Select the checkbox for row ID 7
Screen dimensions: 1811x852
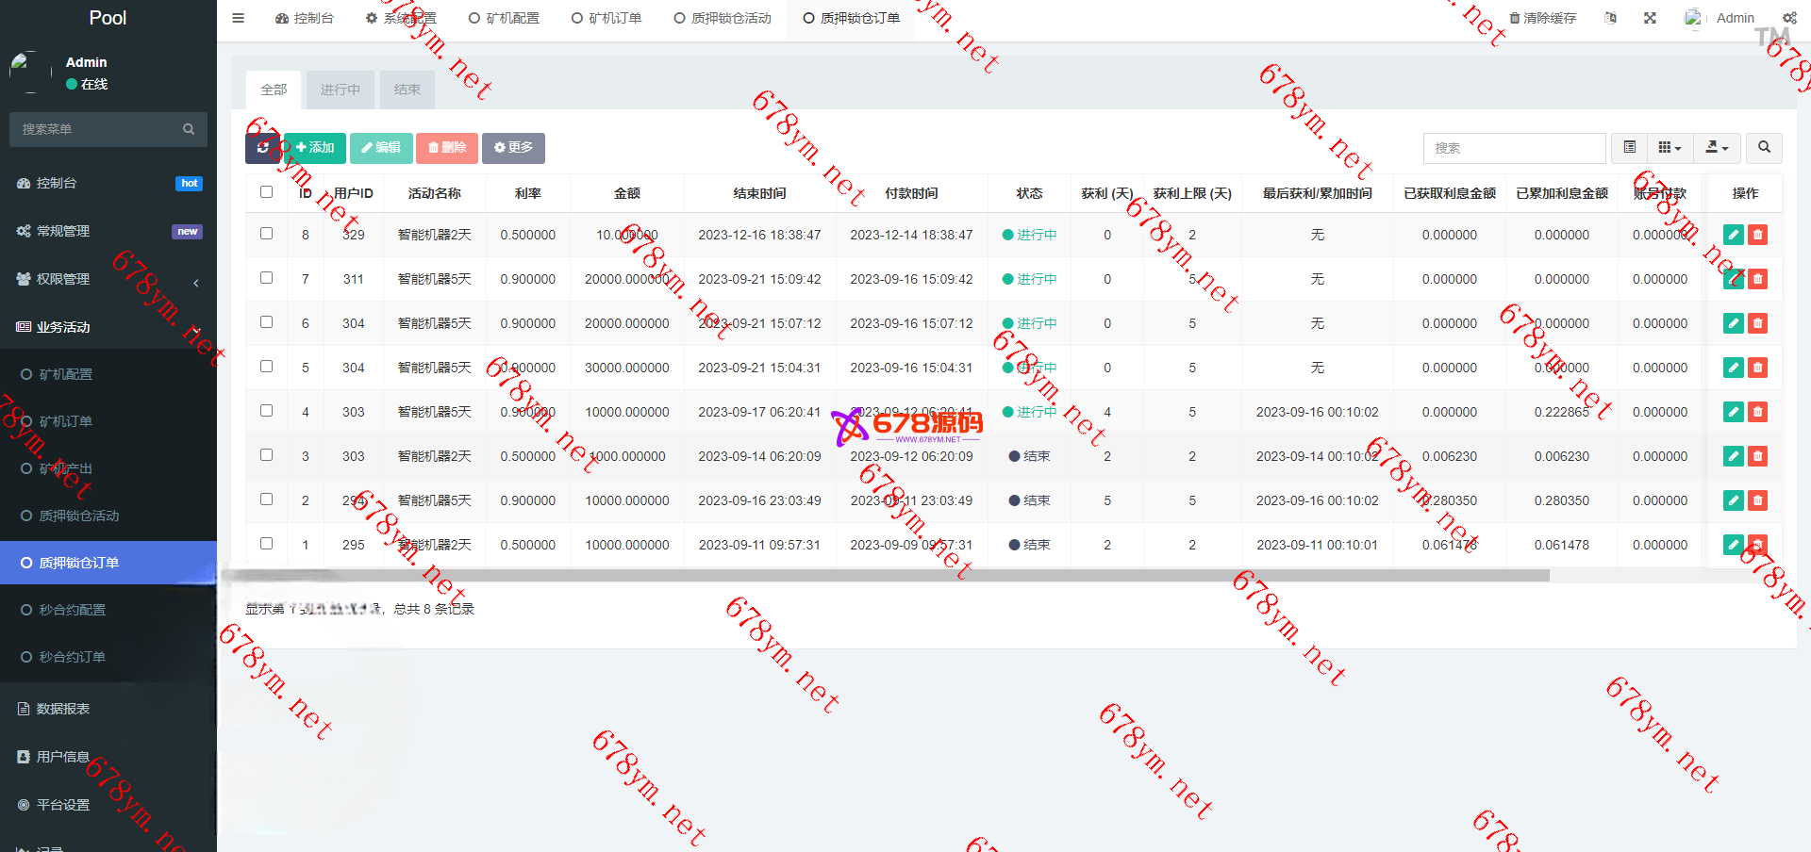click(x=267, y=278)
